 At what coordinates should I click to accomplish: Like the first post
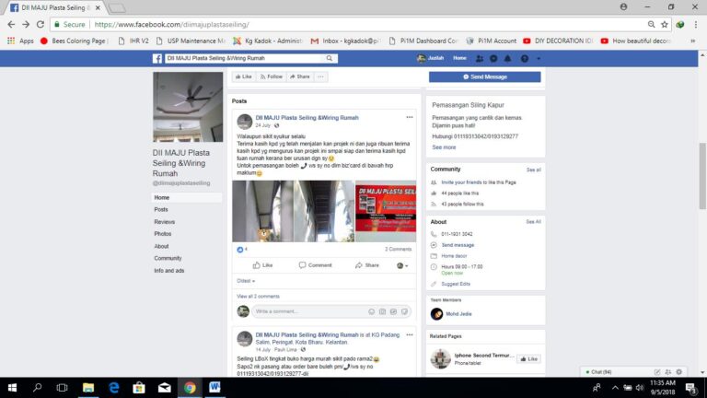(x=263, y=265)
